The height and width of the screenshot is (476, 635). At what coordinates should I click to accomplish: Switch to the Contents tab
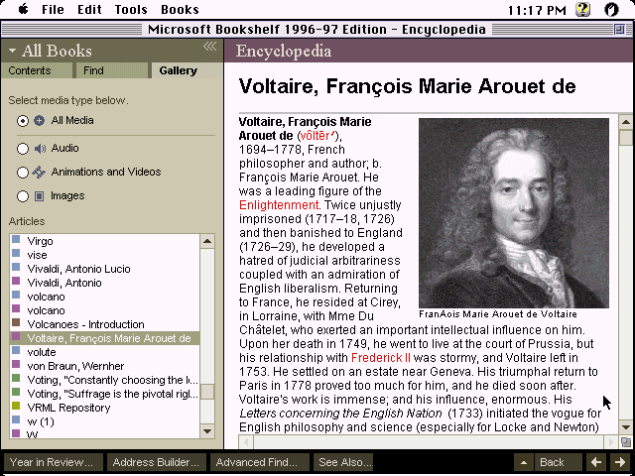tap(30, 71)
